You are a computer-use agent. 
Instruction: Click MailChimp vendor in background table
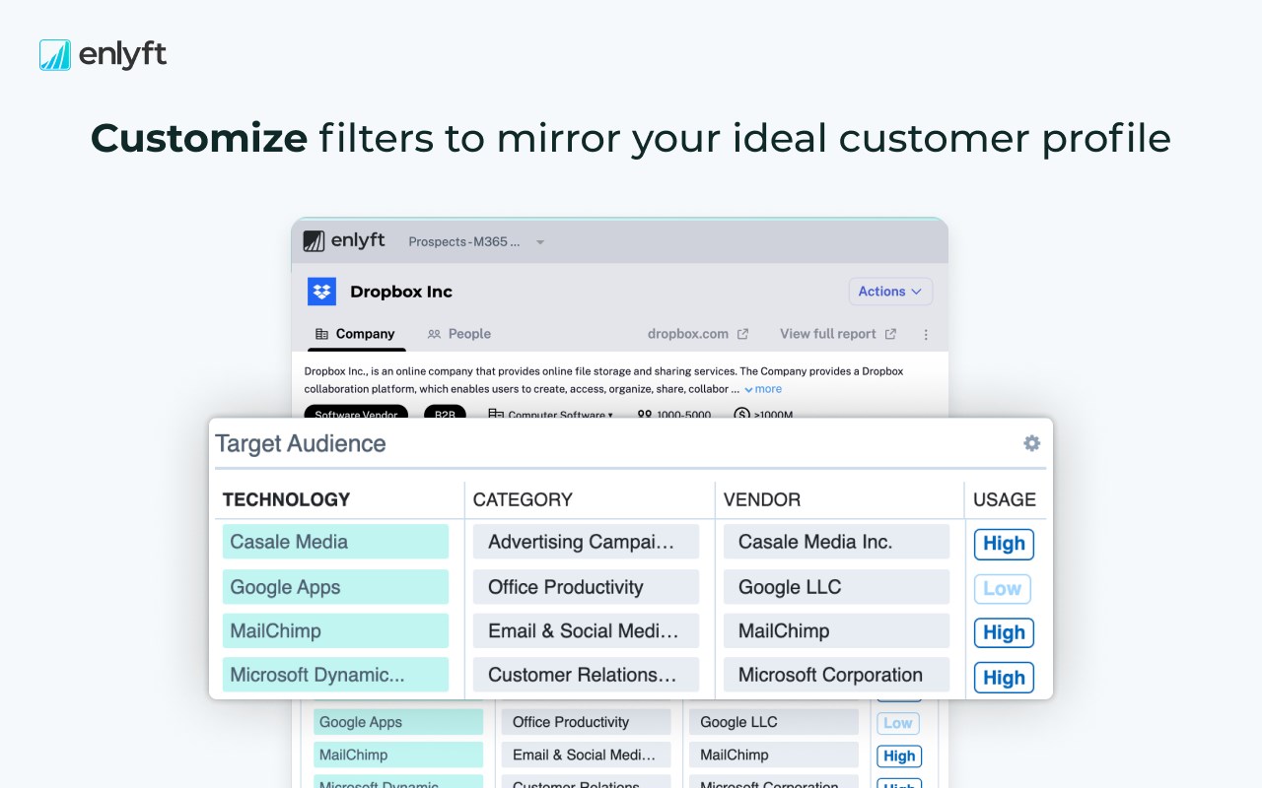(774, 755)
